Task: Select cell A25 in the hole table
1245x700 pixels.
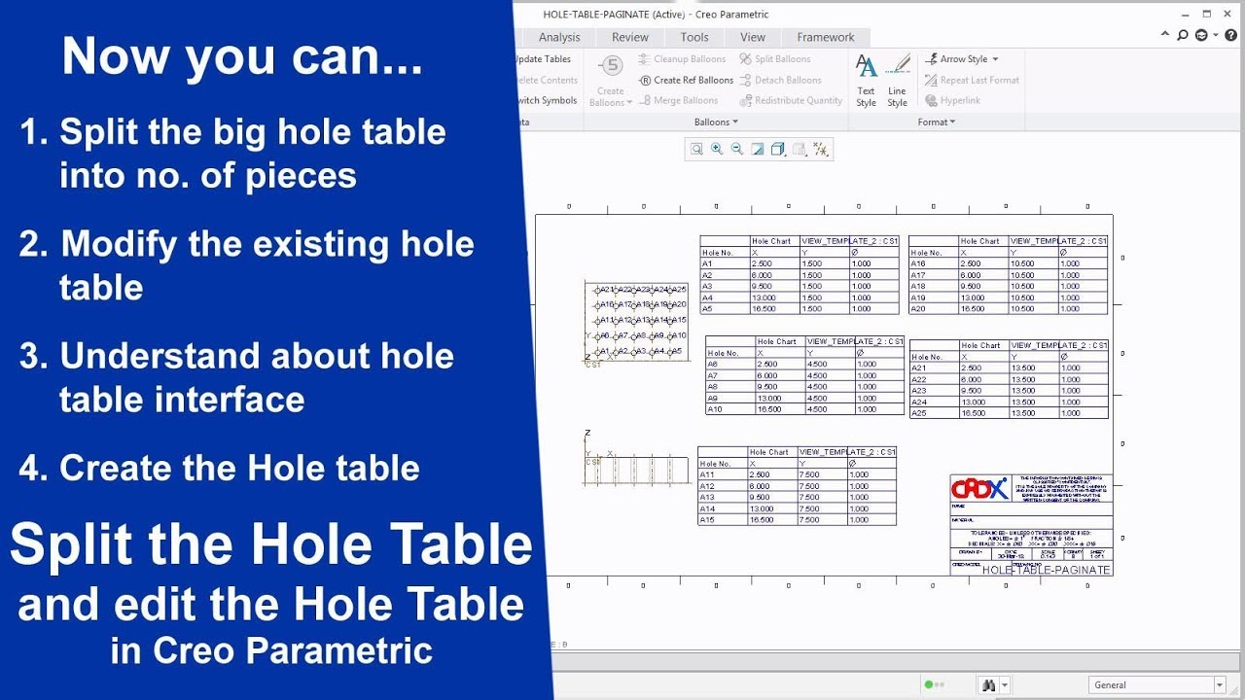Action: click(x=934, y=413)
